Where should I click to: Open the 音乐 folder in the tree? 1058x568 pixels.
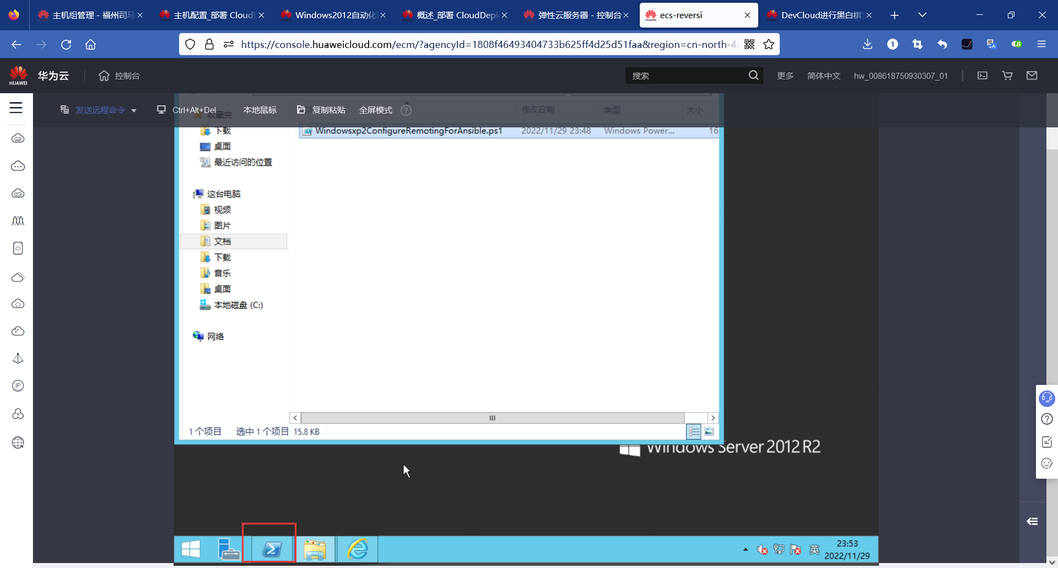(215, 273)
